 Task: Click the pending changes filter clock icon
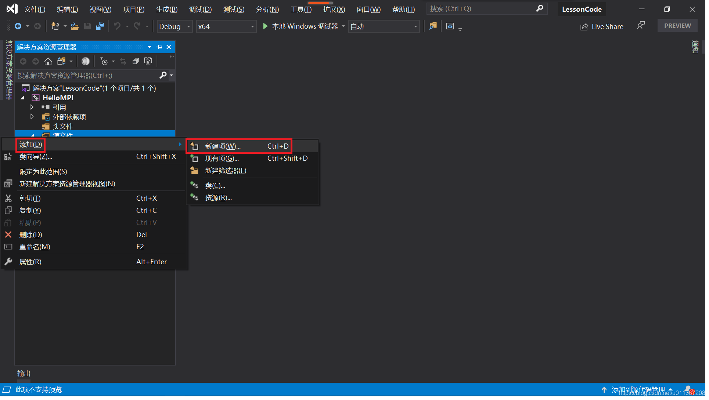point(104,61)
